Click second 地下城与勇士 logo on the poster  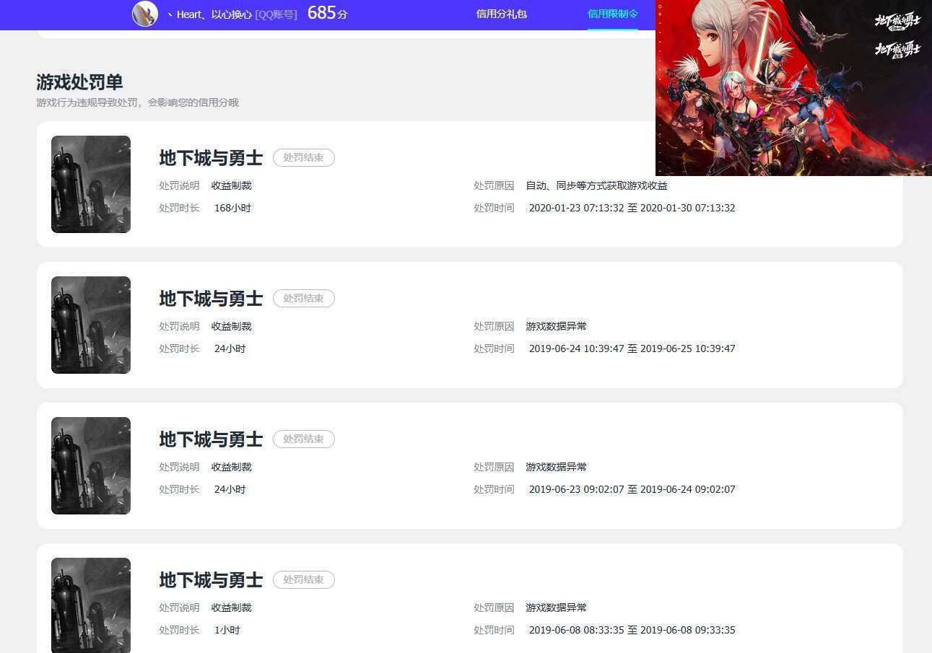[x=898, y=49]
